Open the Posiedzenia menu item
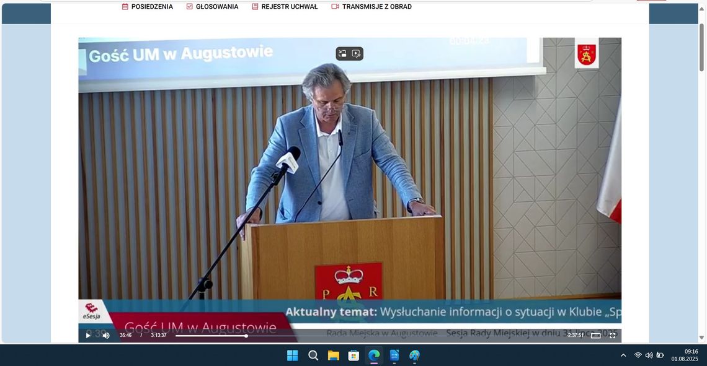This screenshot has height=366, width=707. pos(148,7)
